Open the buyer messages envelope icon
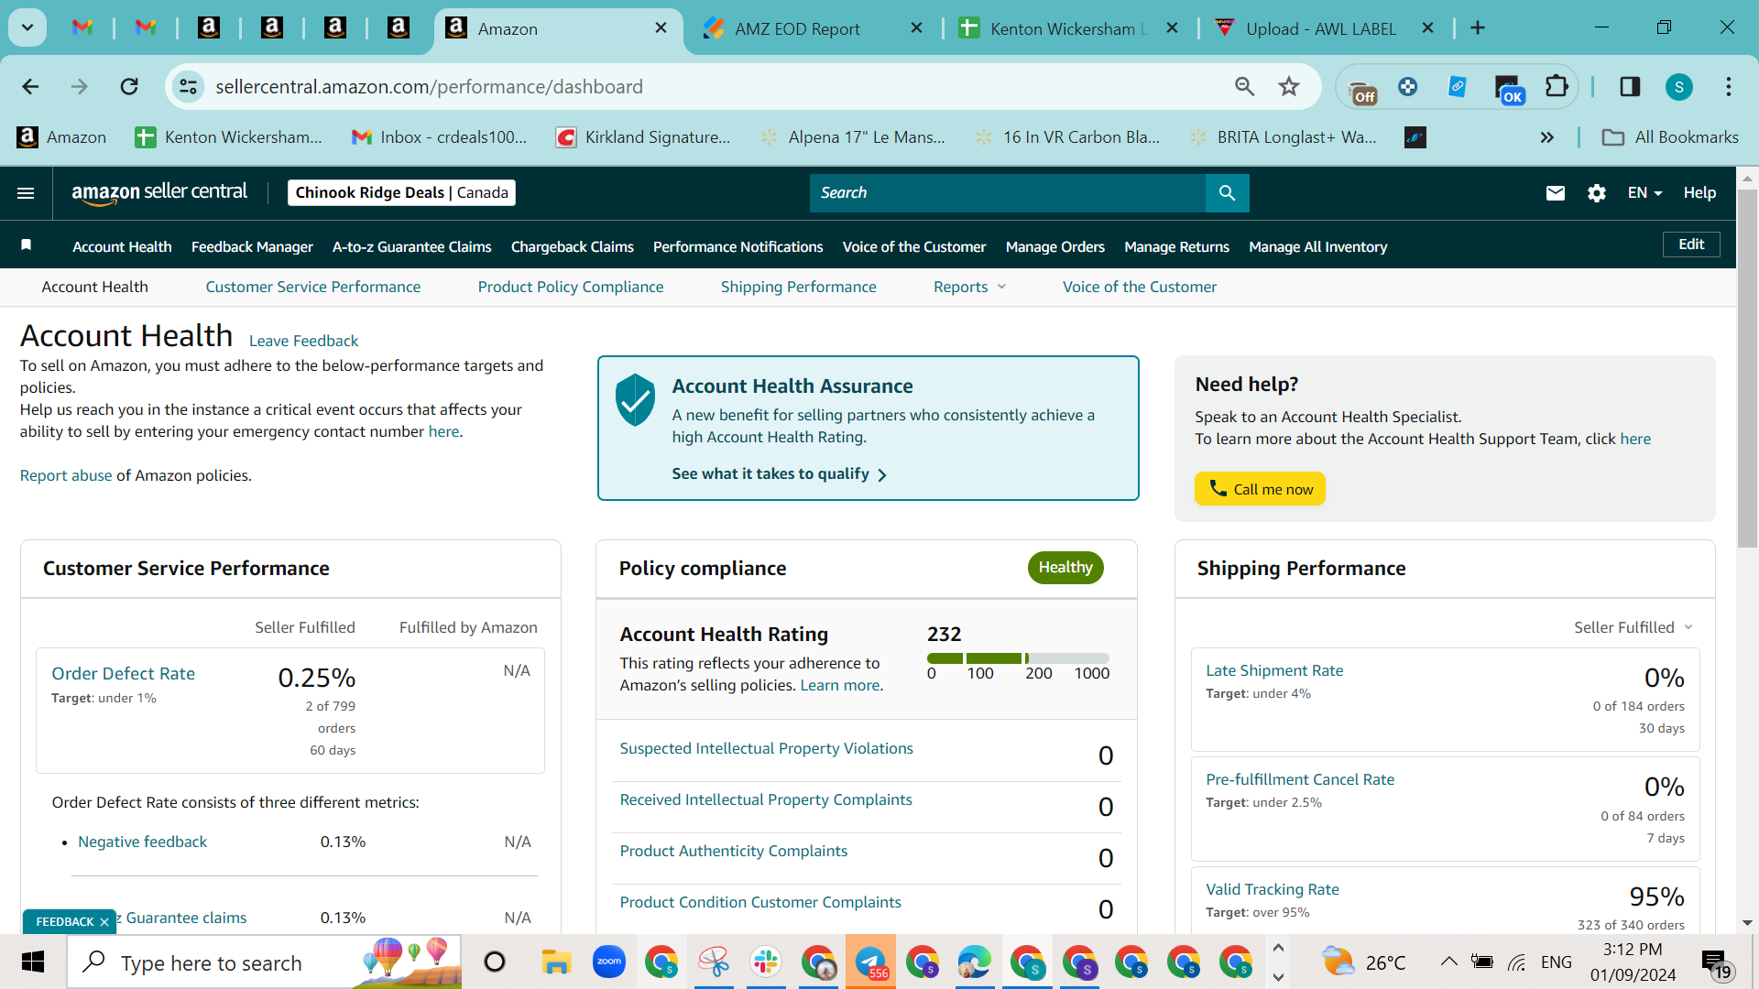This screenshot has height=989, width=1759. pyautogui.click(x=1555, y=193)
